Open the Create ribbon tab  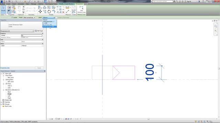(8, 4)
